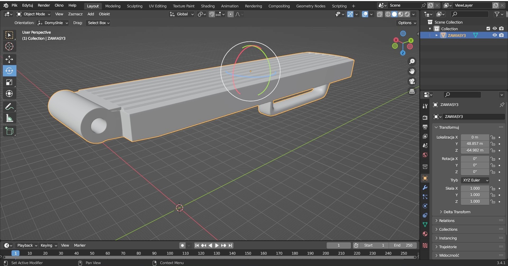The width and height of the screenshot is (508, 266).
Task: Uncheck Collection exclude from view layer checkbox
Action: [488, 29]
